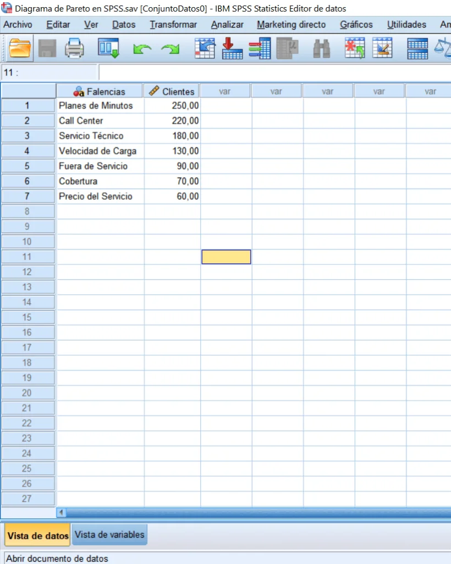Image resolution: width=451 pixels, height=564 pixels.
Task: Select row 5 containing Fuera de Servicio
Action: click(x=28, y=166)
